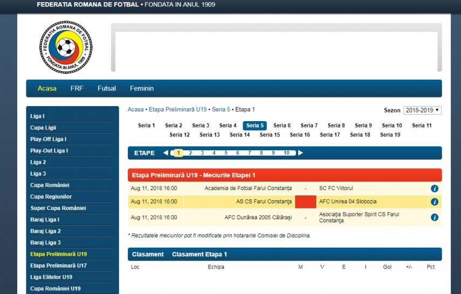Viewport: 461px width, 294px height.
Task: Select Seria 5 tab
Action: [x=254, y=125]
